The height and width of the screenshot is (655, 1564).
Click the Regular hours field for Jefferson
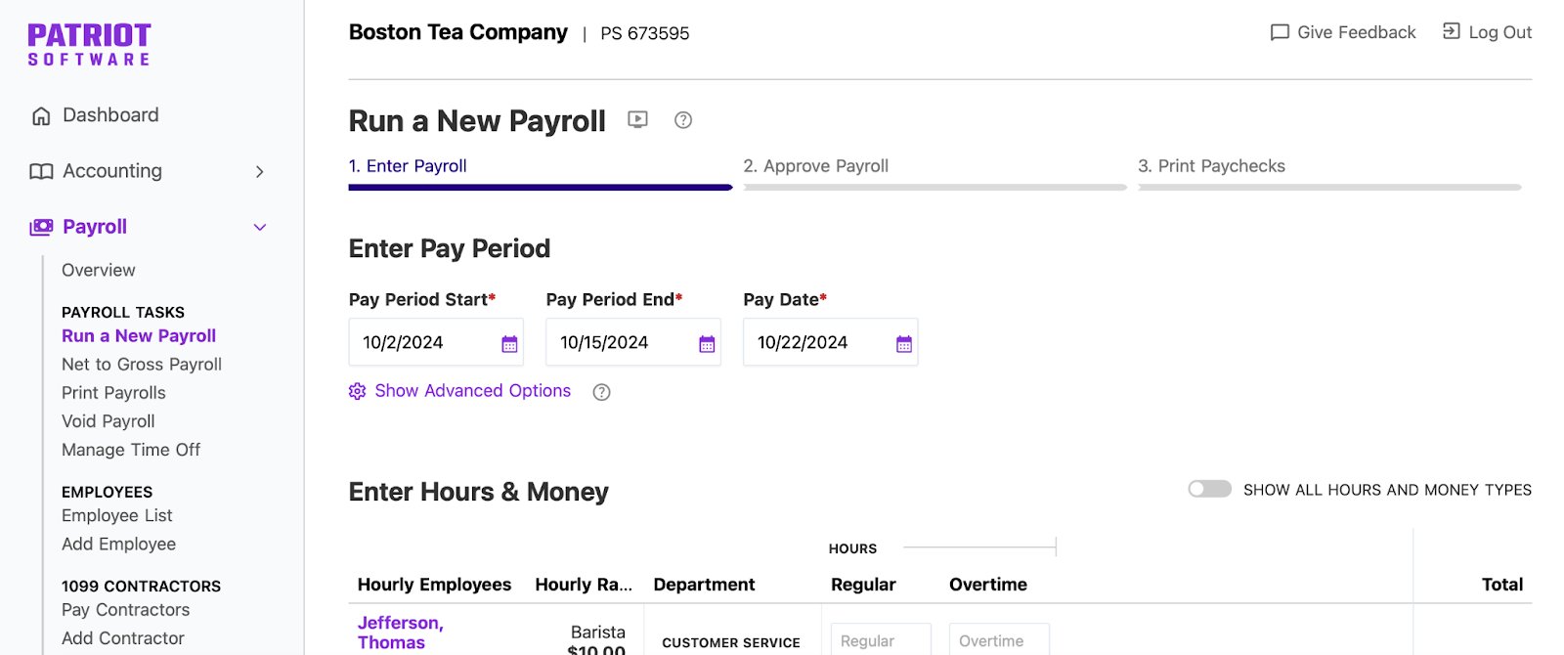point(881,639)
